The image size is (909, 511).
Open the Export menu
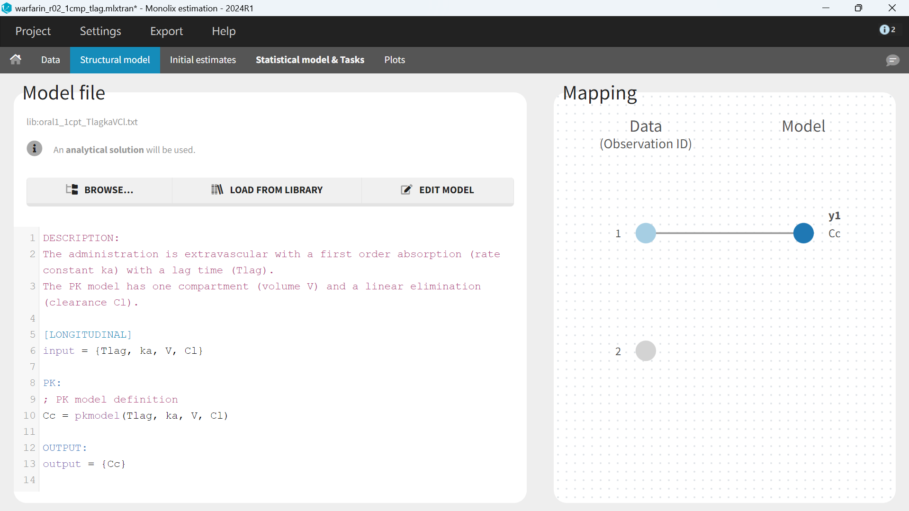tap(166, 31)
